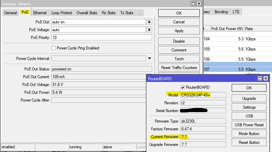Select the PoE Out Status field
Viewport: 272px width, 152px height.
point(102,69)
